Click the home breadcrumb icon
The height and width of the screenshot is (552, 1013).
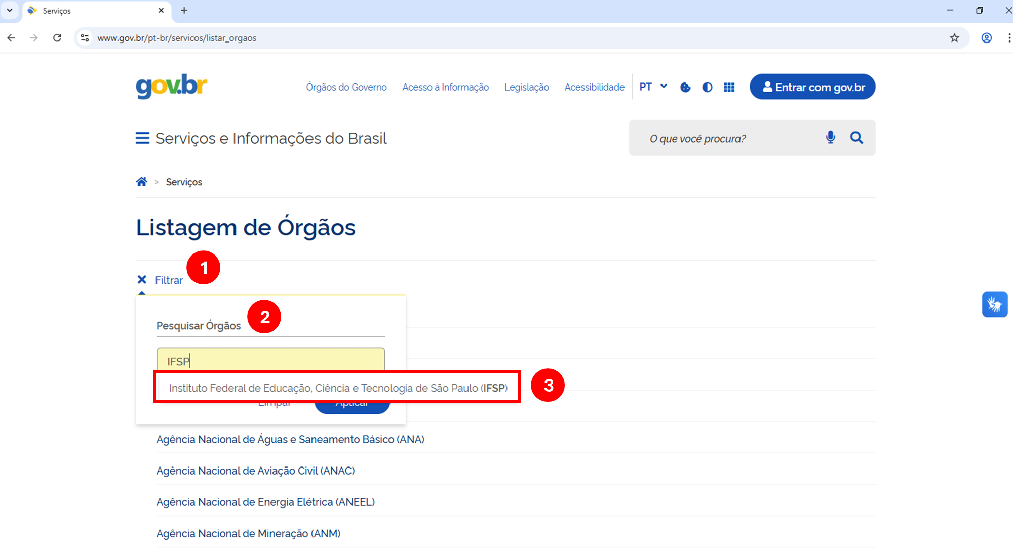tap(141, 182)
